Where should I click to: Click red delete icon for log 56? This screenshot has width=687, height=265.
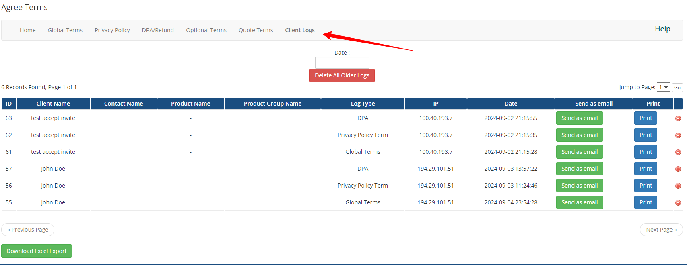(678, 186)
